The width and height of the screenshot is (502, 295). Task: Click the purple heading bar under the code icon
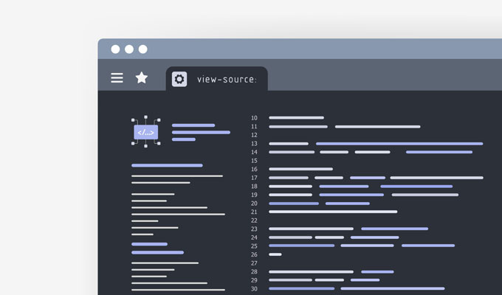[x=167, y=165]
